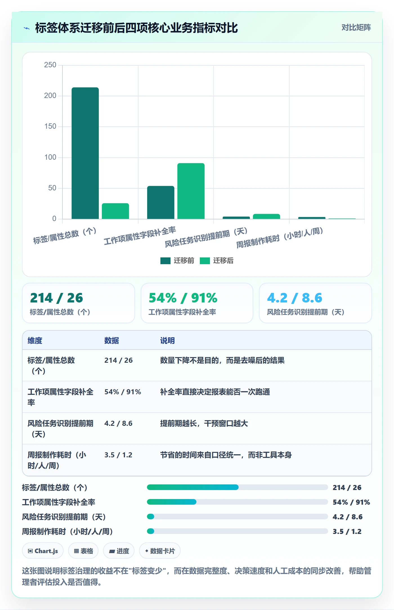Open the 54% / 91% stat card
The width and height of the screenshot is (394, 610).
(x=197, y=303)
